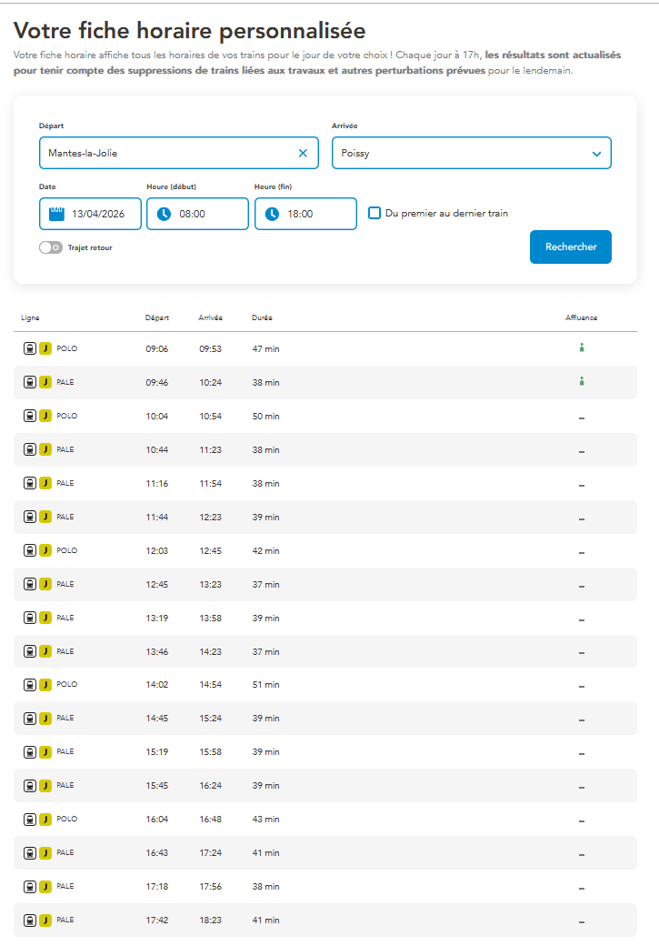Select the departure time 10:44
Screen dimensions: 659x946
pyautogui.click(x=156, y=450)
